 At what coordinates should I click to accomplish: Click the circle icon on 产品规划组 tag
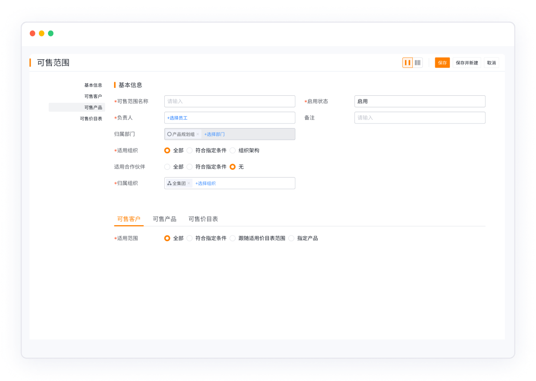[169, 134]
